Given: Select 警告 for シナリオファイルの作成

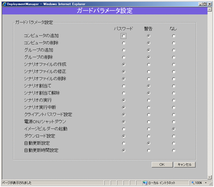Looking at the screenshot, I should [x=149, y=65].
